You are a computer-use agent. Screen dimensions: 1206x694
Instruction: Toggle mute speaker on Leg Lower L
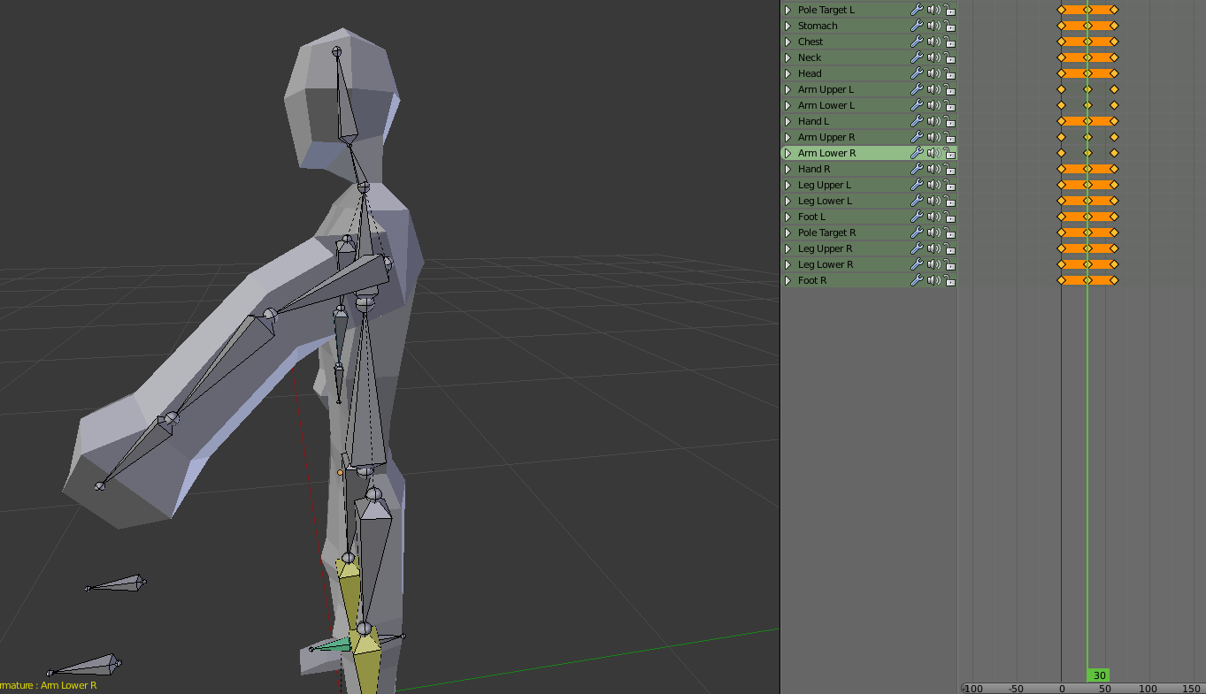933,201
